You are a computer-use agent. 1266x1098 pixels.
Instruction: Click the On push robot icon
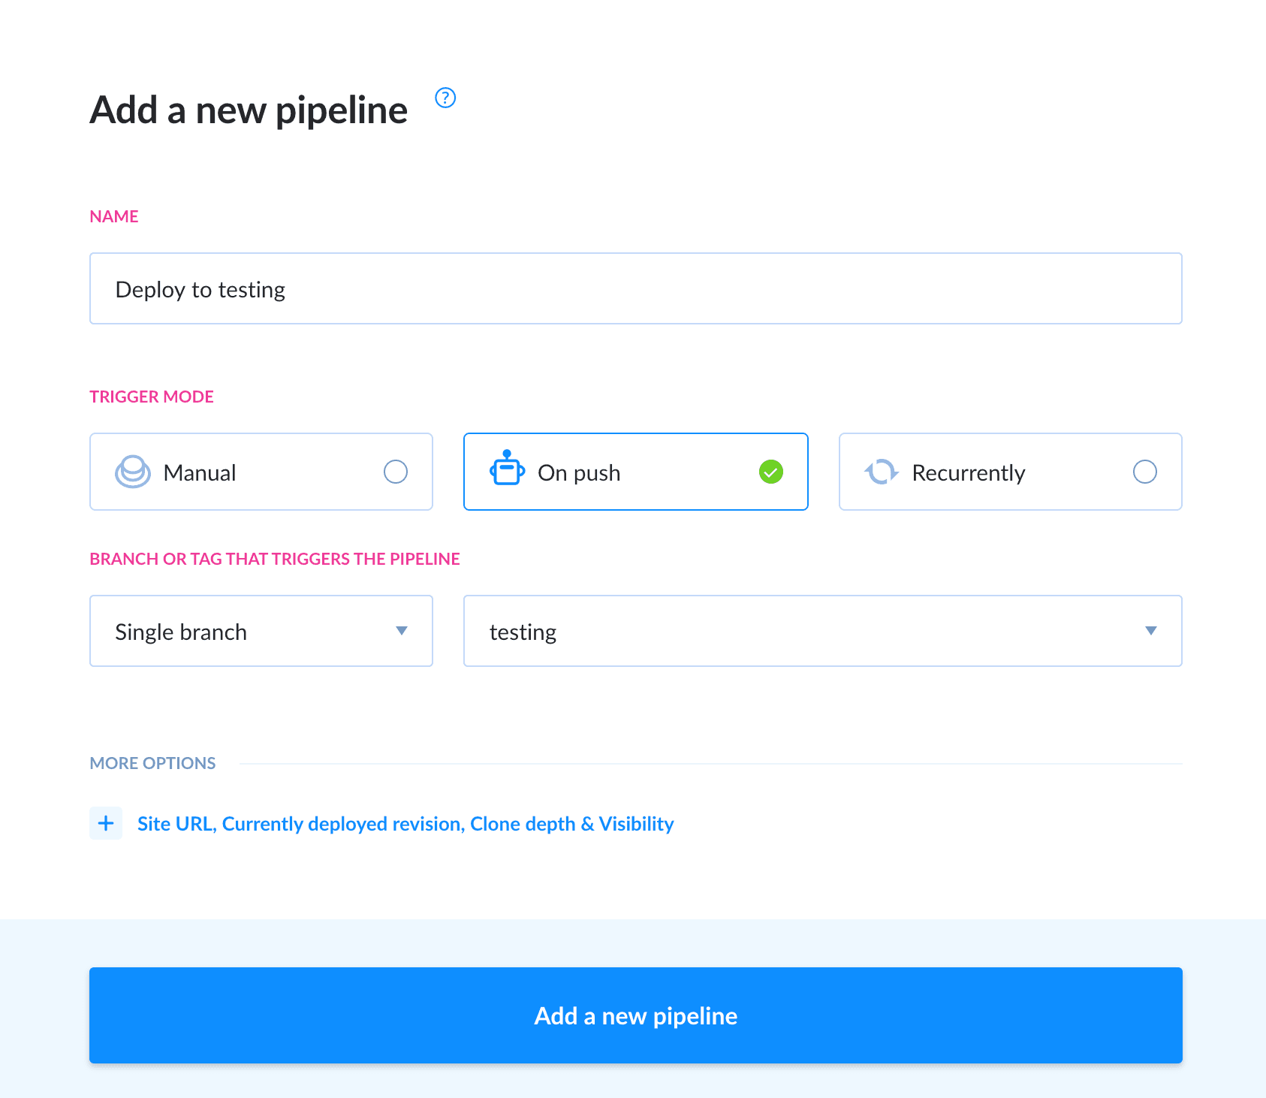tap(507, 469)
